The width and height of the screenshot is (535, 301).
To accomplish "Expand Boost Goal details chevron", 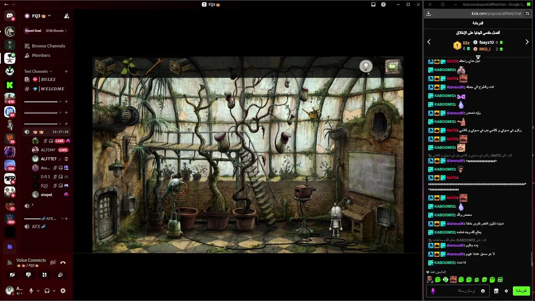I will pyautogui.click(x=66, y=31).
